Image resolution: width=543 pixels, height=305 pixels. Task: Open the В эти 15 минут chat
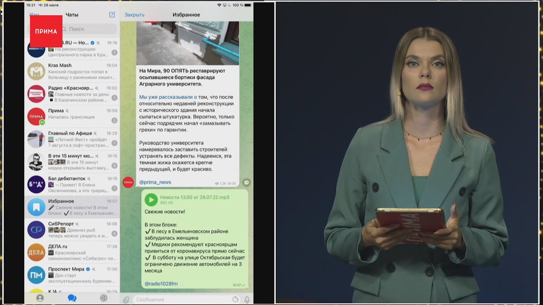click(x=72, y=162)
